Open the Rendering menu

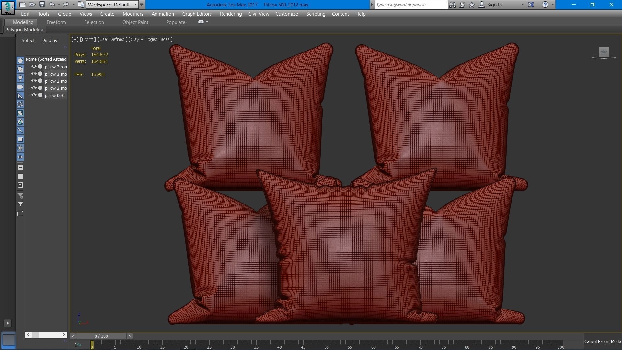click(x=230, y=14)
